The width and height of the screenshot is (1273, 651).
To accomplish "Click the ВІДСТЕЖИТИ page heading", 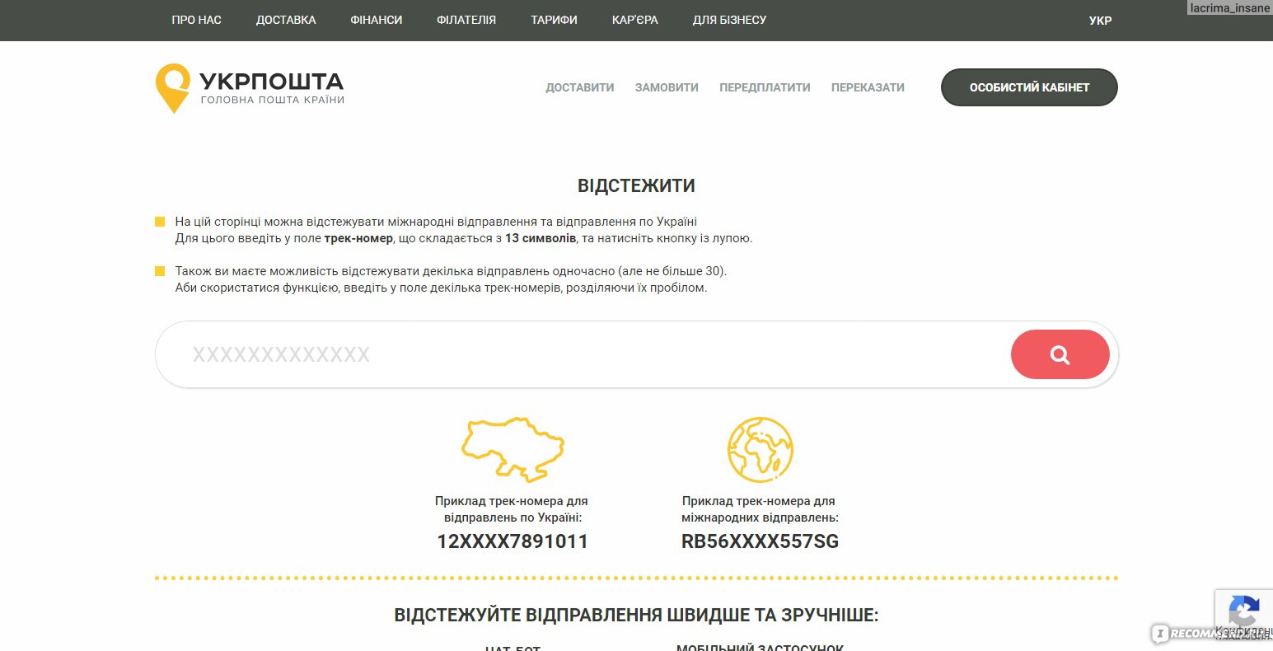I will [x=636, y=185].
